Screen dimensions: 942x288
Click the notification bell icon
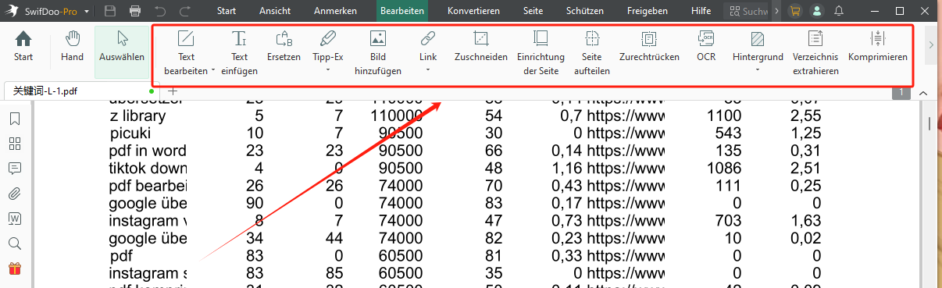coord(839,11)
